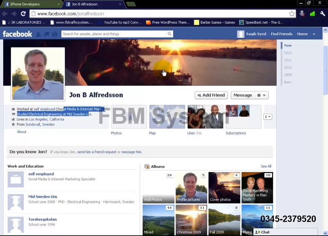Image resolution: width=328 pixels, height=236 pixels.
Task: Open notifications globe icon
Action: click(x=55, y=34)
